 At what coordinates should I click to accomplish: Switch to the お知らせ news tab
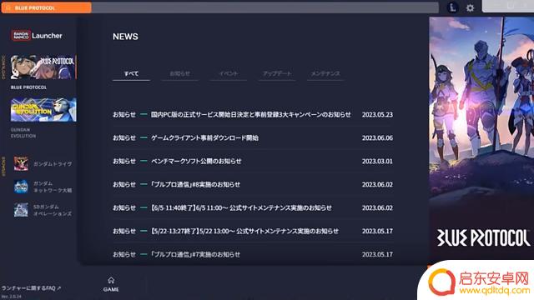[180, 73]
